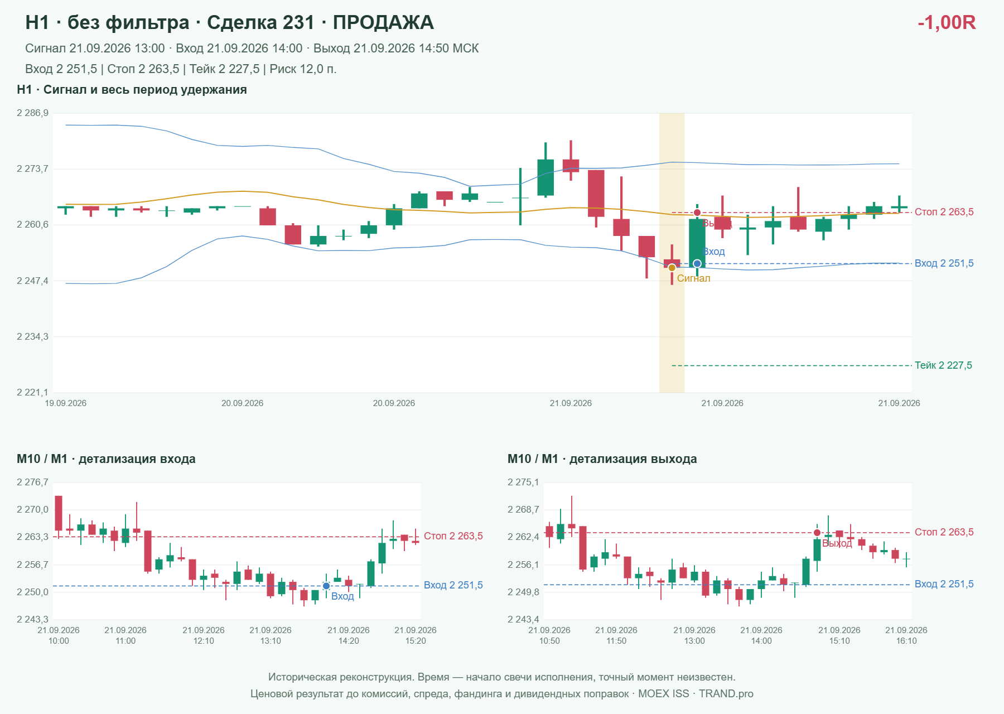Click the entry chart axis value 2 276,7

[x=33, y=483]
